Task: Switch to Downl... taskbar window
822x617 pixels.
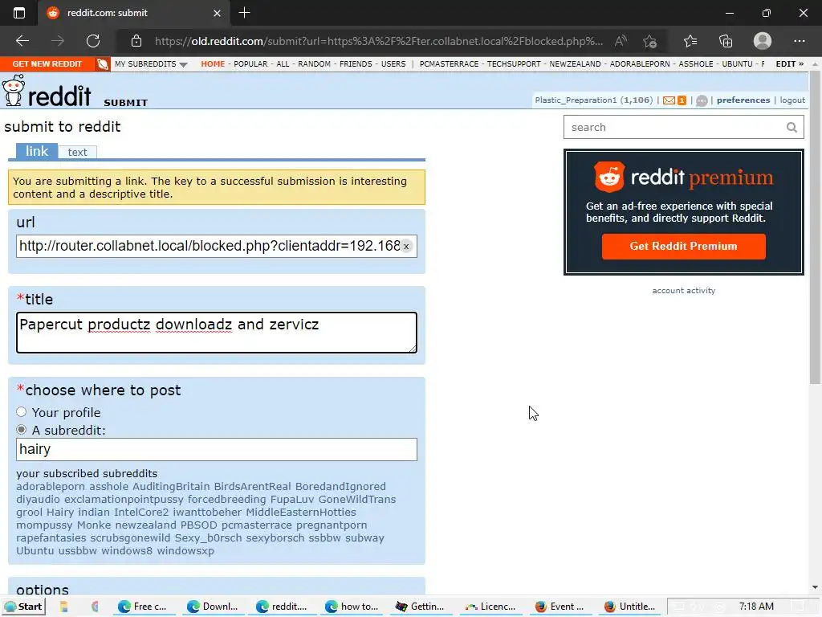Action: pyautogui.click(x=212, y=607)
